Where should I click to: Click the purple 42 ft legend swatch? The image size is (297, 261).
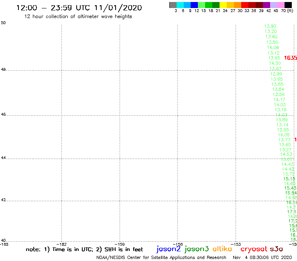click(x=266, y=5)
